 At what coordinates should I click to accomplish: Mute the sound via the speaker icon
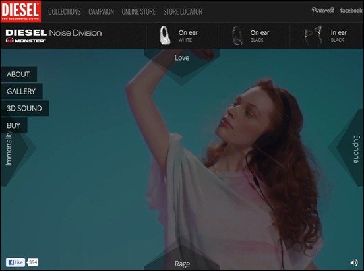(354, 262)
